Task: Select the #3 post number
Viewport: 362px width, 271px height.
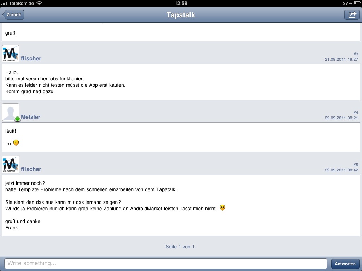Action: point(356,54)
